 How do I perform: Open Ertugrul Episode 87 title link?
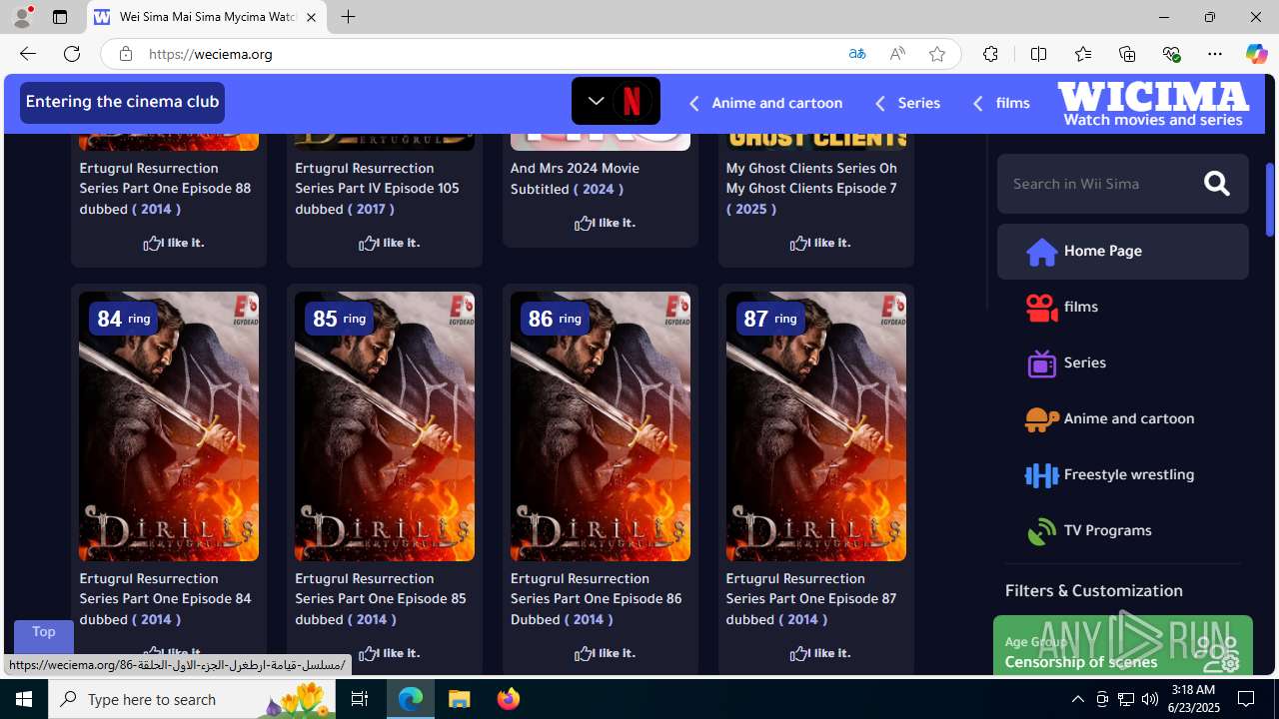click(812, 598)
